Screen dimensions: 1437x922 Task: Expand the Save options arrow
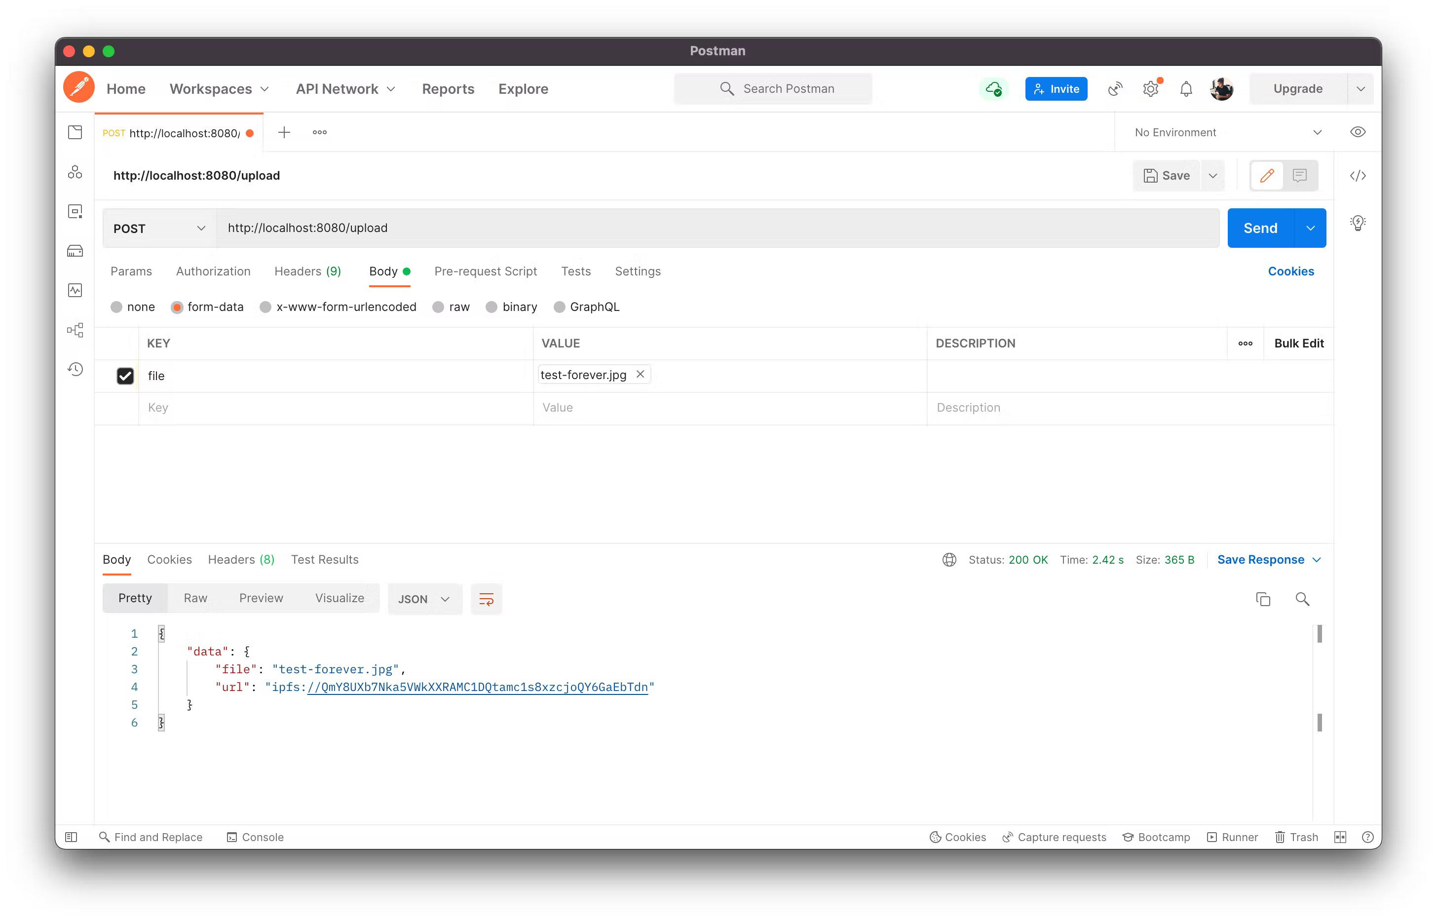pyautogui.click(x=1212, y=175)
